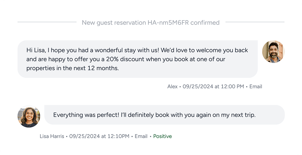
Task: Click the 09/25/2024 at 12:00 PM timestamp
Action: (213, 87)
